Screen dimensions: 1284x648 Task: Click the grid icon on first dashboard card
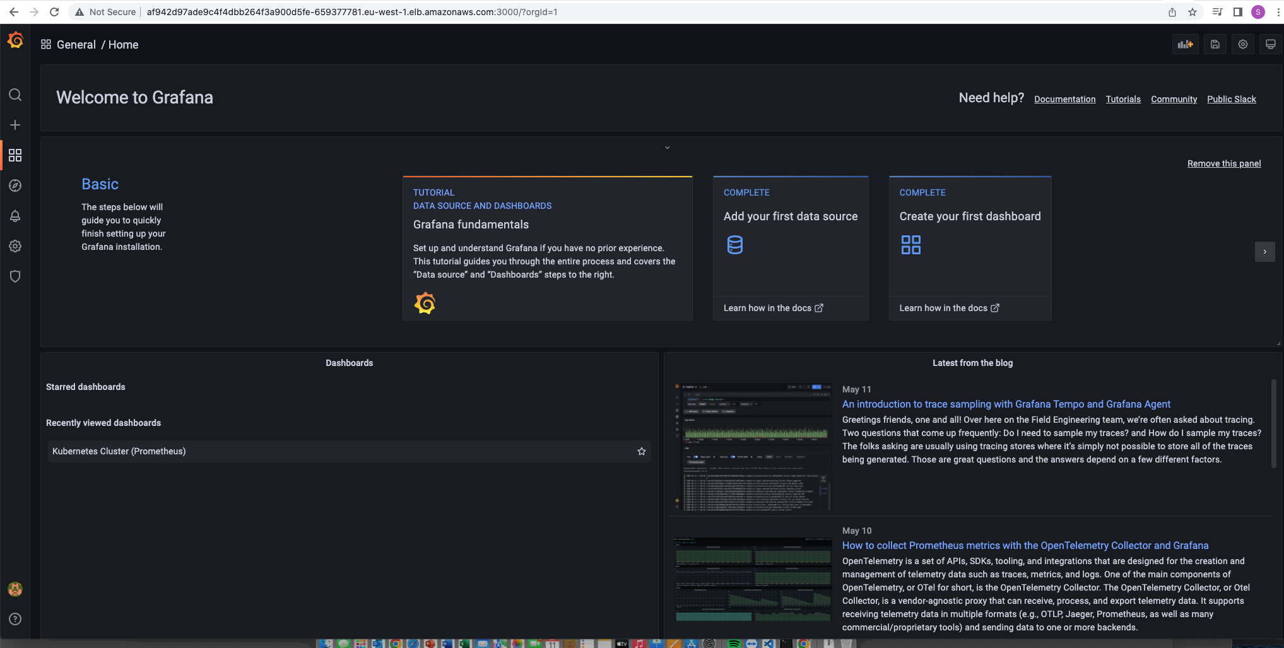pos(911,245)
